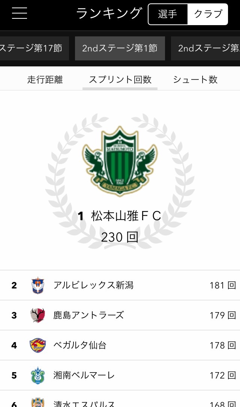
Task: Select the ステージ第17節 round tab
Action: coord(31,48)
